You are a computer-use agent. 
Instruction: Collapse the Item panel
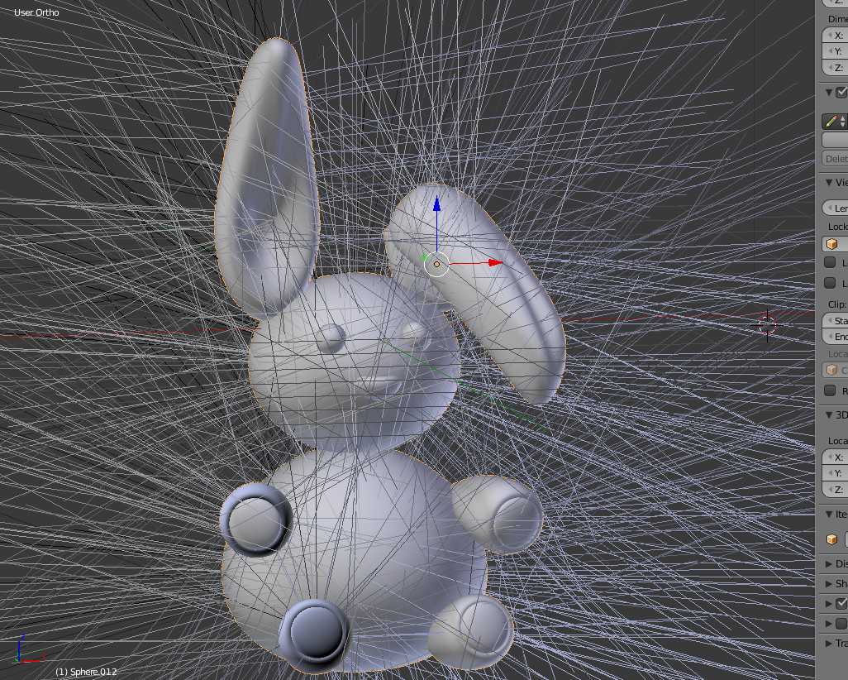829,515
